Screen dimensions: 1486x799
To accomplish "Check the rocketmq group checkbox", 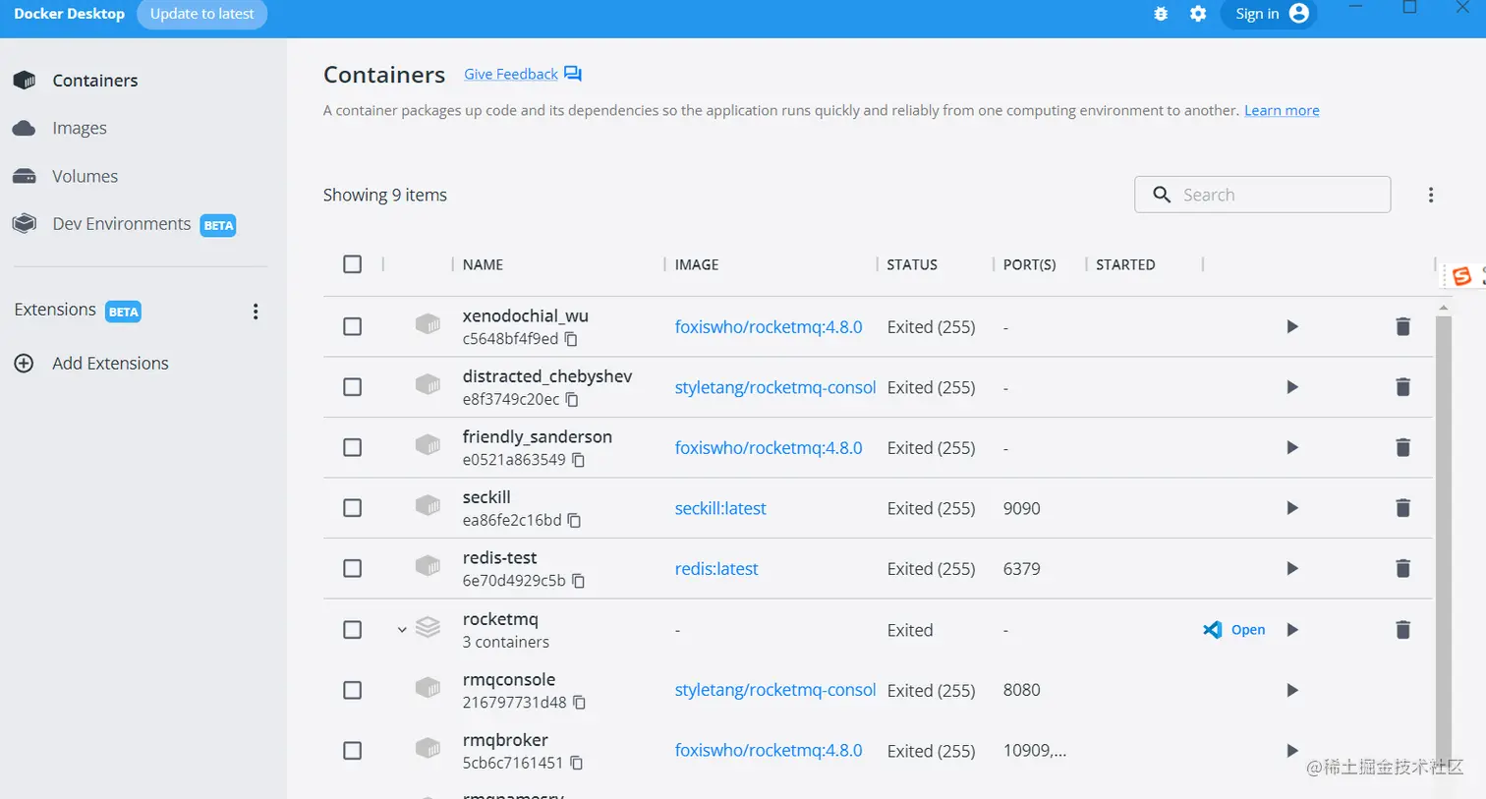I will pos(353,629).
